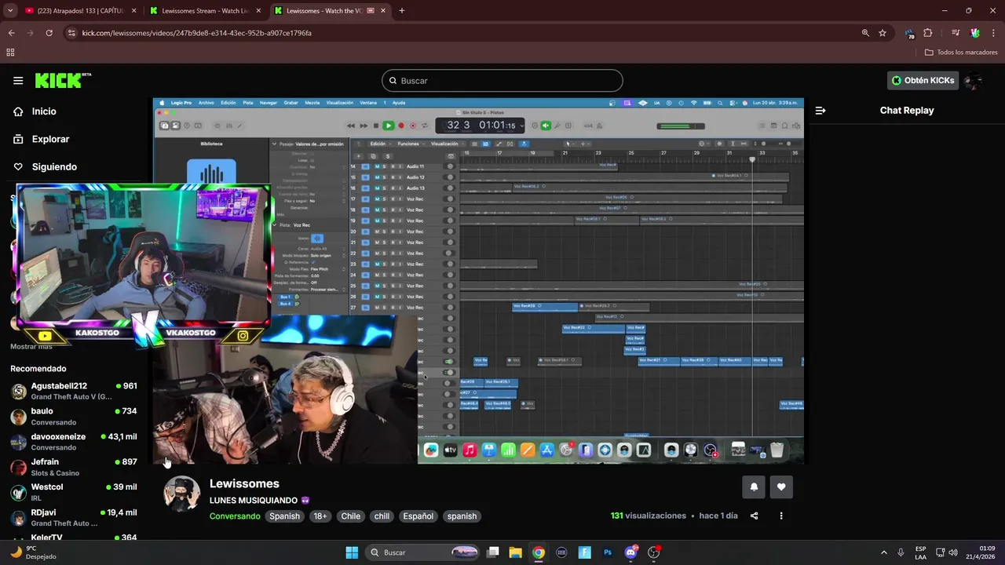Focus the Kick Buscar search field
The image size is (1005, 565).
[x=502, y=81]
